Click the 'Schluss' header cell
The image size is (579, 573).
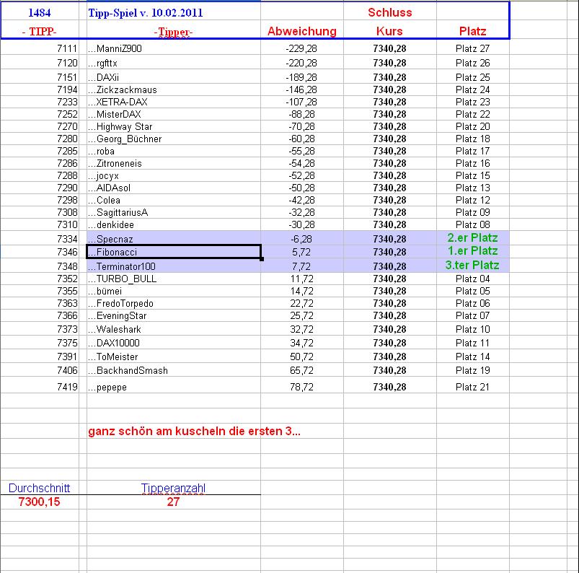[390, 12]
